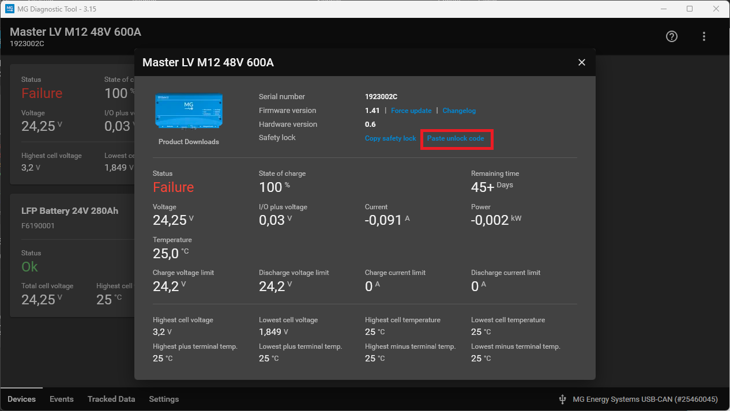Click Lowest cell voltage 1,849 V in dialog

point(274,332)
